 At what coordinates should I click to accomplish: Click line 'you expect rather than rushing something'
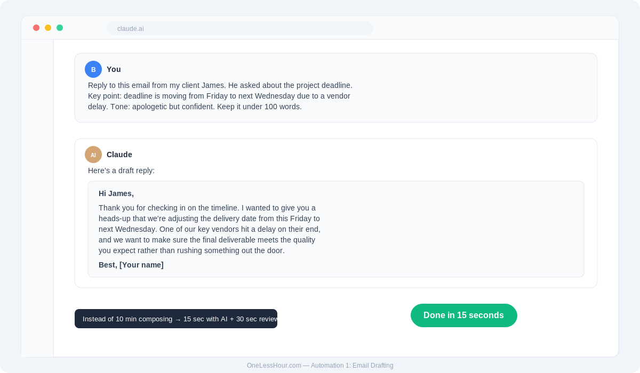click(x=191, y=250)
